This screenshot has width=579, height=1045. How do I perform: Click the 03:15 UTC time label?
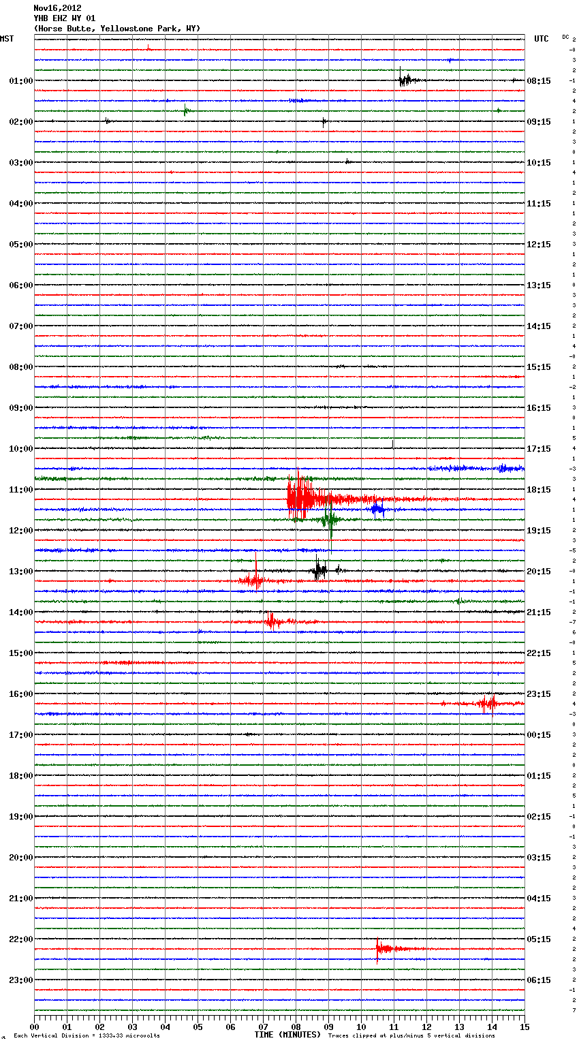(539, 858)
